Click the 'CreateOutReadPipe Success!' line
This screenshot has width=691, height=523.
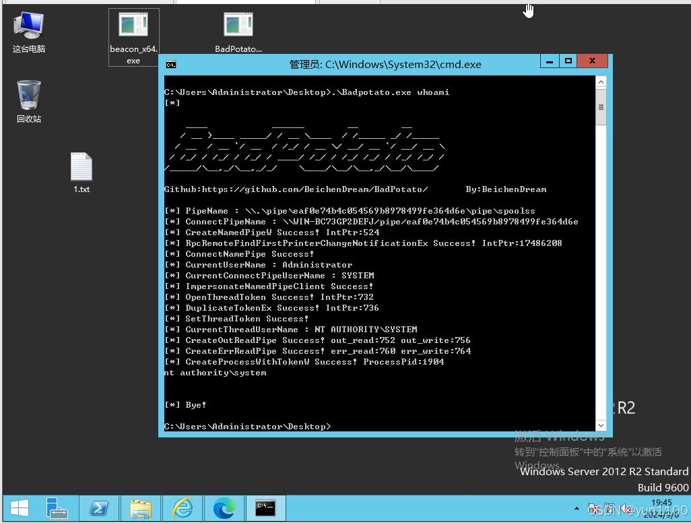pyautogui.click(x=317, y=340)
